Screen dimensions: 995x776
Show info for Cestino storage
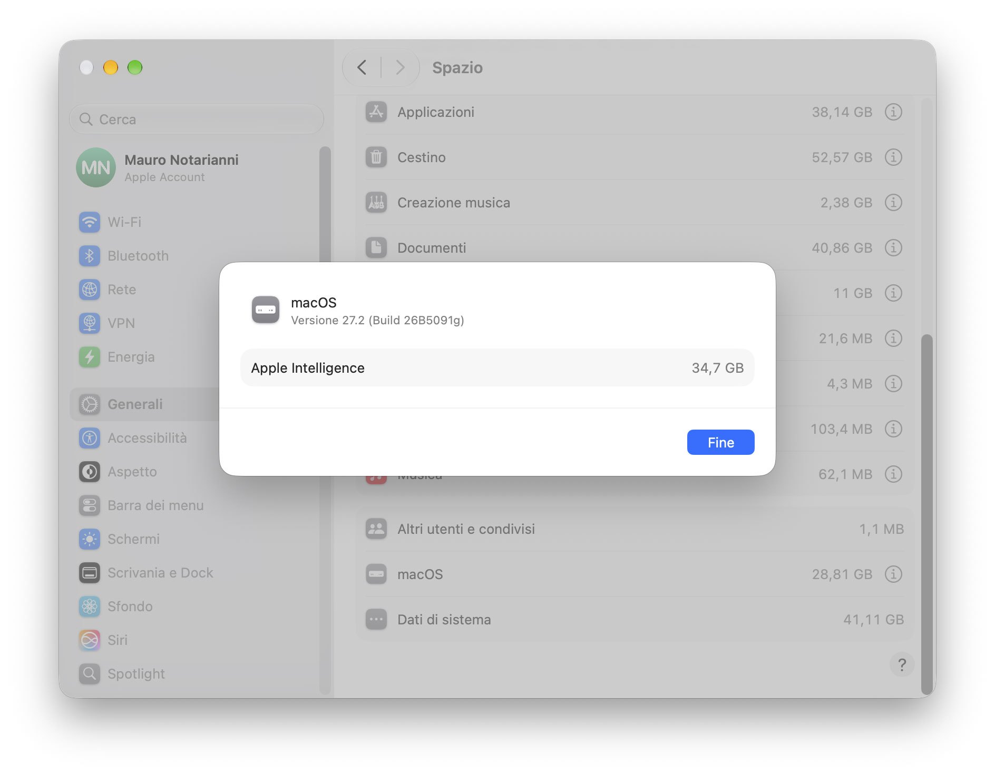(893, 157)
